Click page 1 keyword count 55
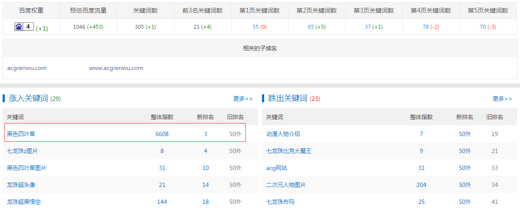Image resolution: width=520 pixels, height=210 pixels. [x=256, y=27]
